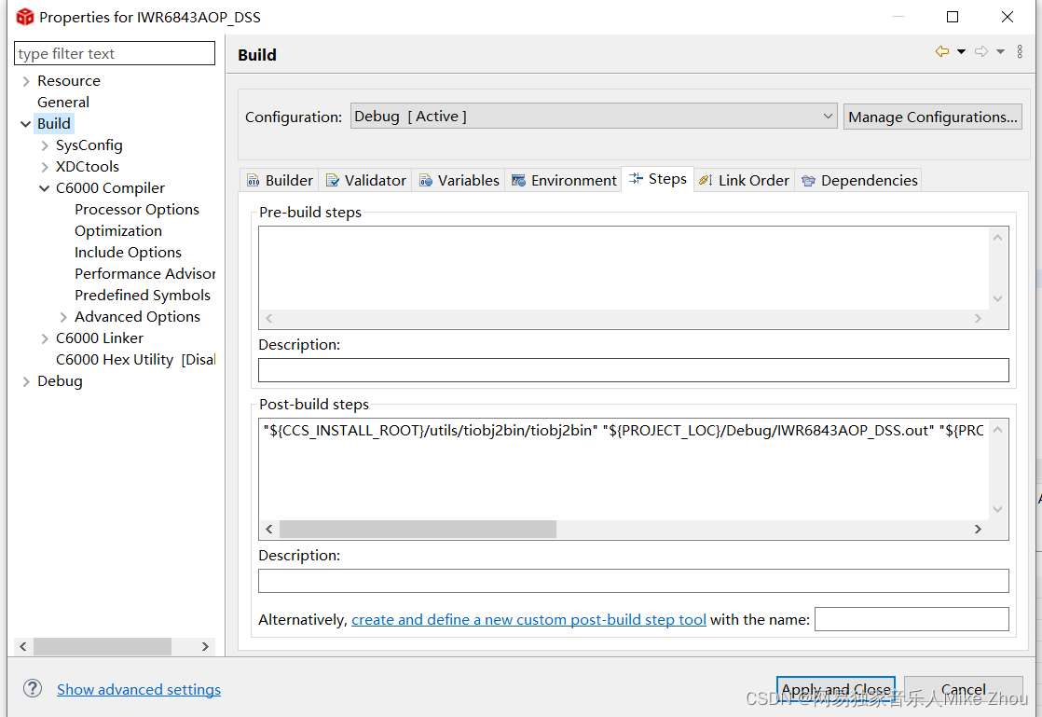Select the Dependencies tab icon

click(808, 180)
